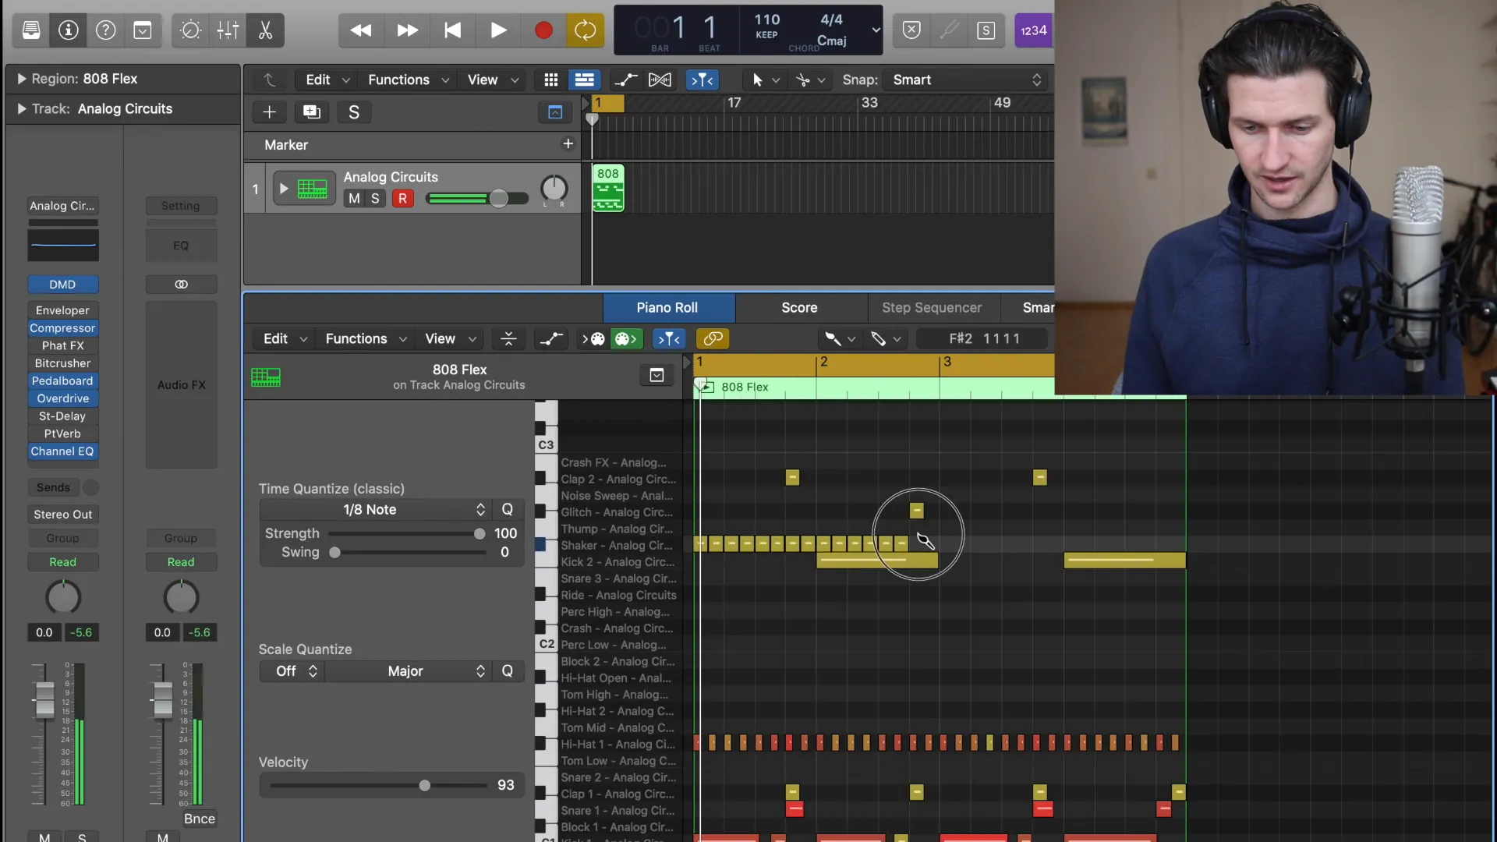Open Time Quantize 1/8 Note dropdown
The image size is (1497, 842).
[x=375, y=510]
